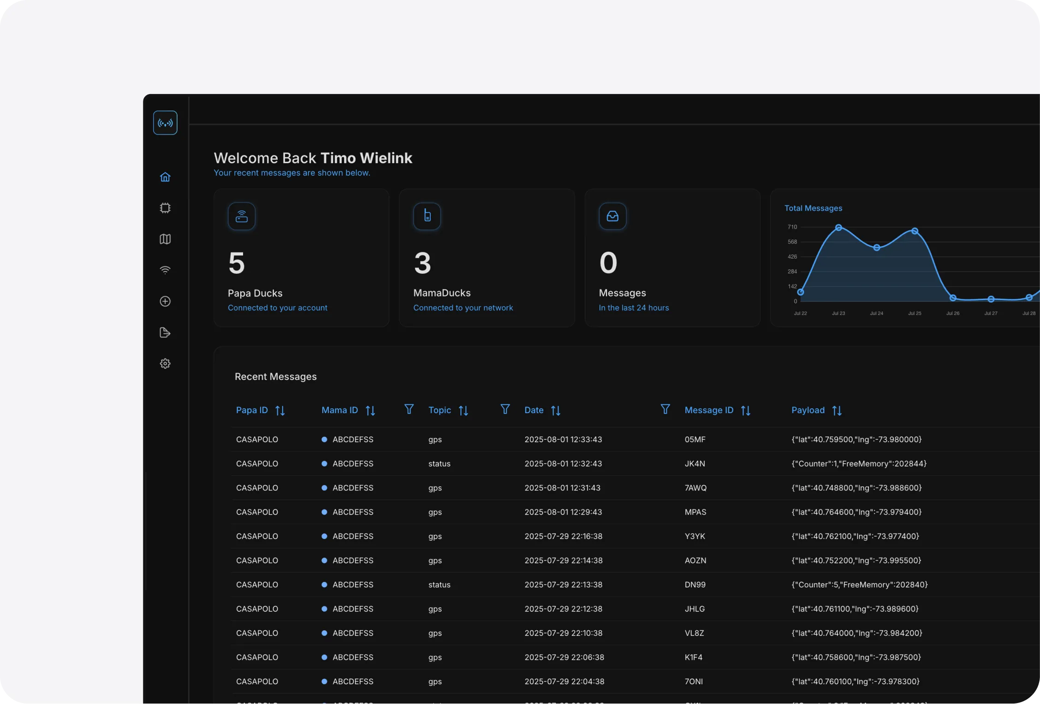The height and width of the screenshot is (704, 1040).
Task: Click the MamaDucks summary card
Action: point(487,258)
